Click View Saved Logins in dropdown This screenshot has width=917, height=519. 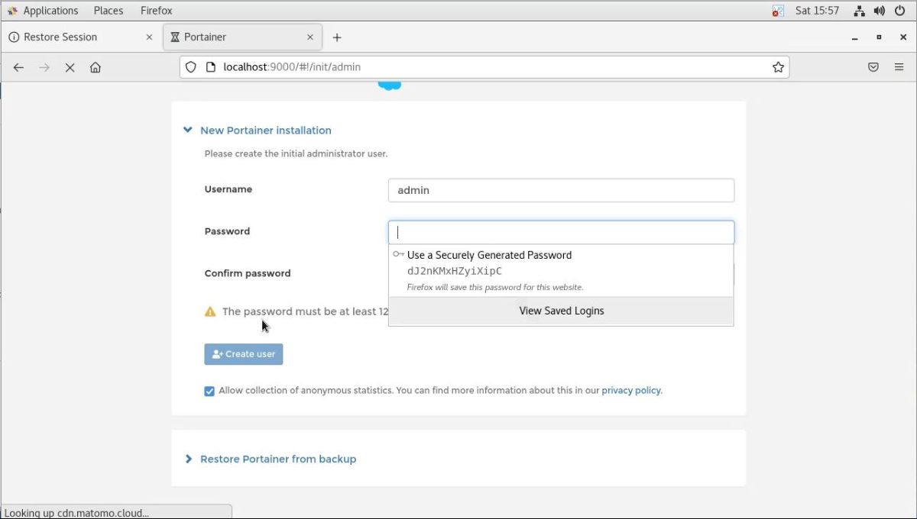click(561, 311)
